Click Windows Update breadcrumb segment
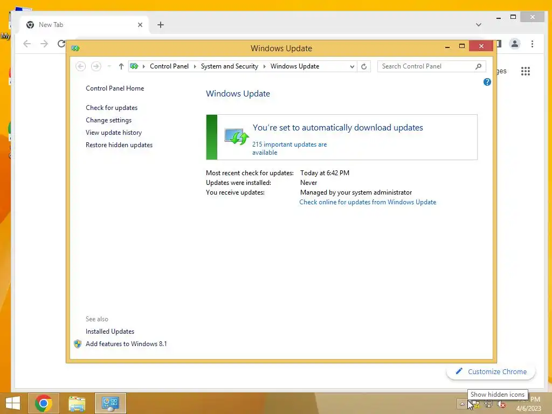This screenshot has height=414, width=552. pyautogui.click(x=295, y=66)
